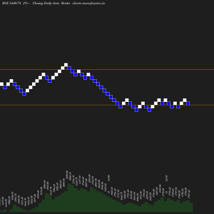Image resolution: width=214 pixels, height=214 pixels.
Task: Select the highest white brick at the Renko peak
Action: [66, 65]
